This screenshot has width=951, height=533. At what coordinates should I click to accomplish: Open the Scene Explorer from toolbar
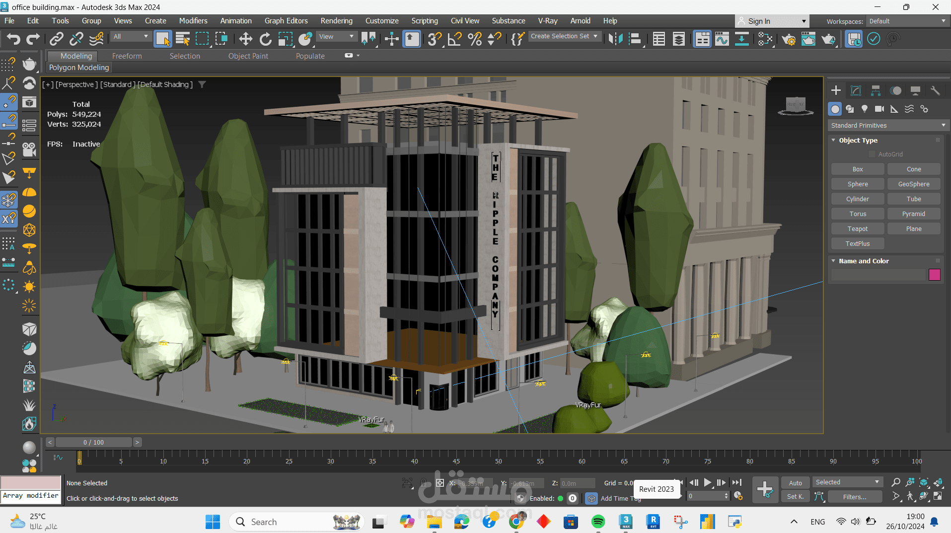point(659,39)
